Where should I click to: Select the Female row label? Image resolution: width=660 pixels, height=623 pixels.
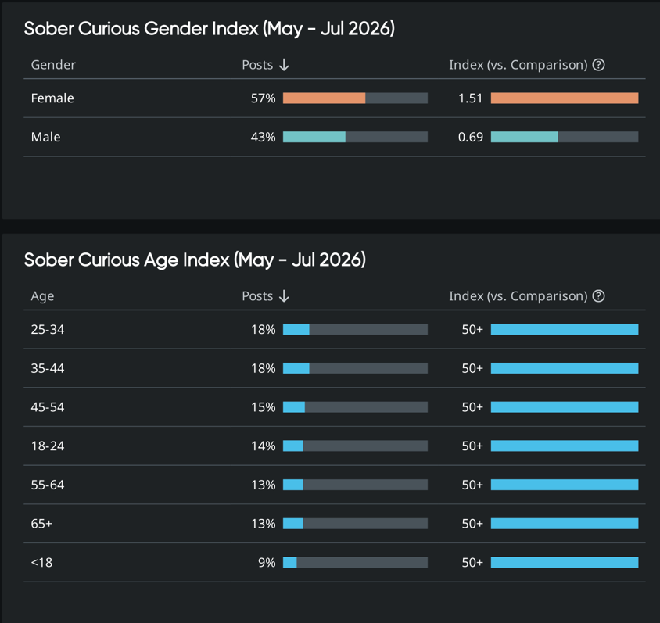point(52,98)
